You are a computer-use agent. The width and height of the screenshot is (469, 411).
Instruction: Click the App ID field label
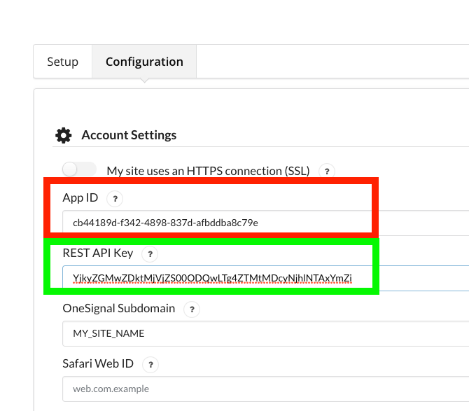click(x=80, y=198)
